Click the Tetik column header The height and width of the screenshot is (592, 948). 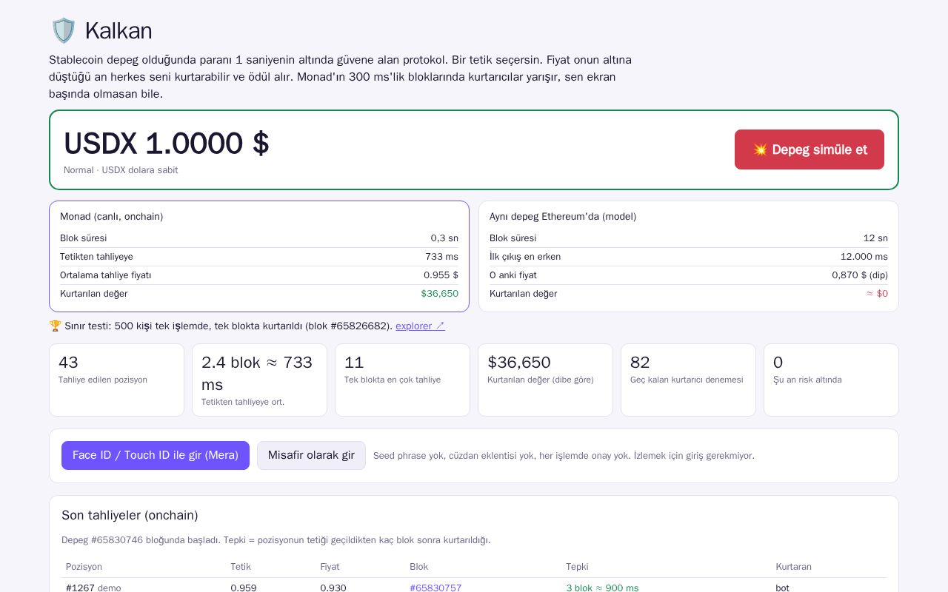(x=241, y=567)
